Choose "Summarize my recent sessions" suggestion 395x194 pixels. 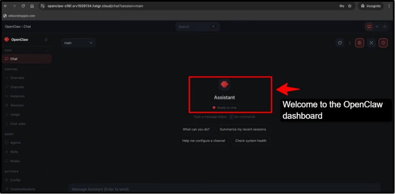[243, 130]
